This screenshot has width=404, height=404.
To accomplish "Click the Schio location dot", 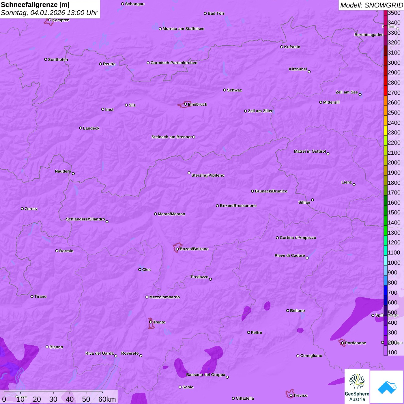I will [x=180, y=387].
